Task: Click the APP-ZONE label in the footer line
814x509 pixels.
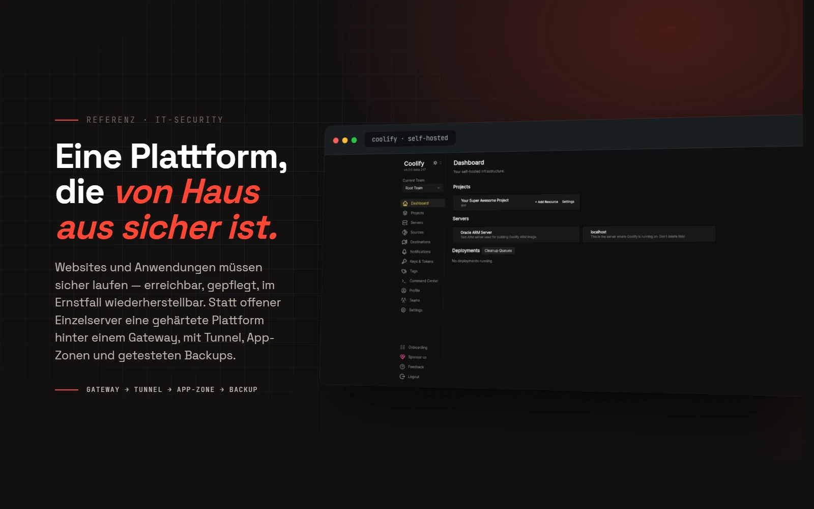Action: tap(196, 390)
